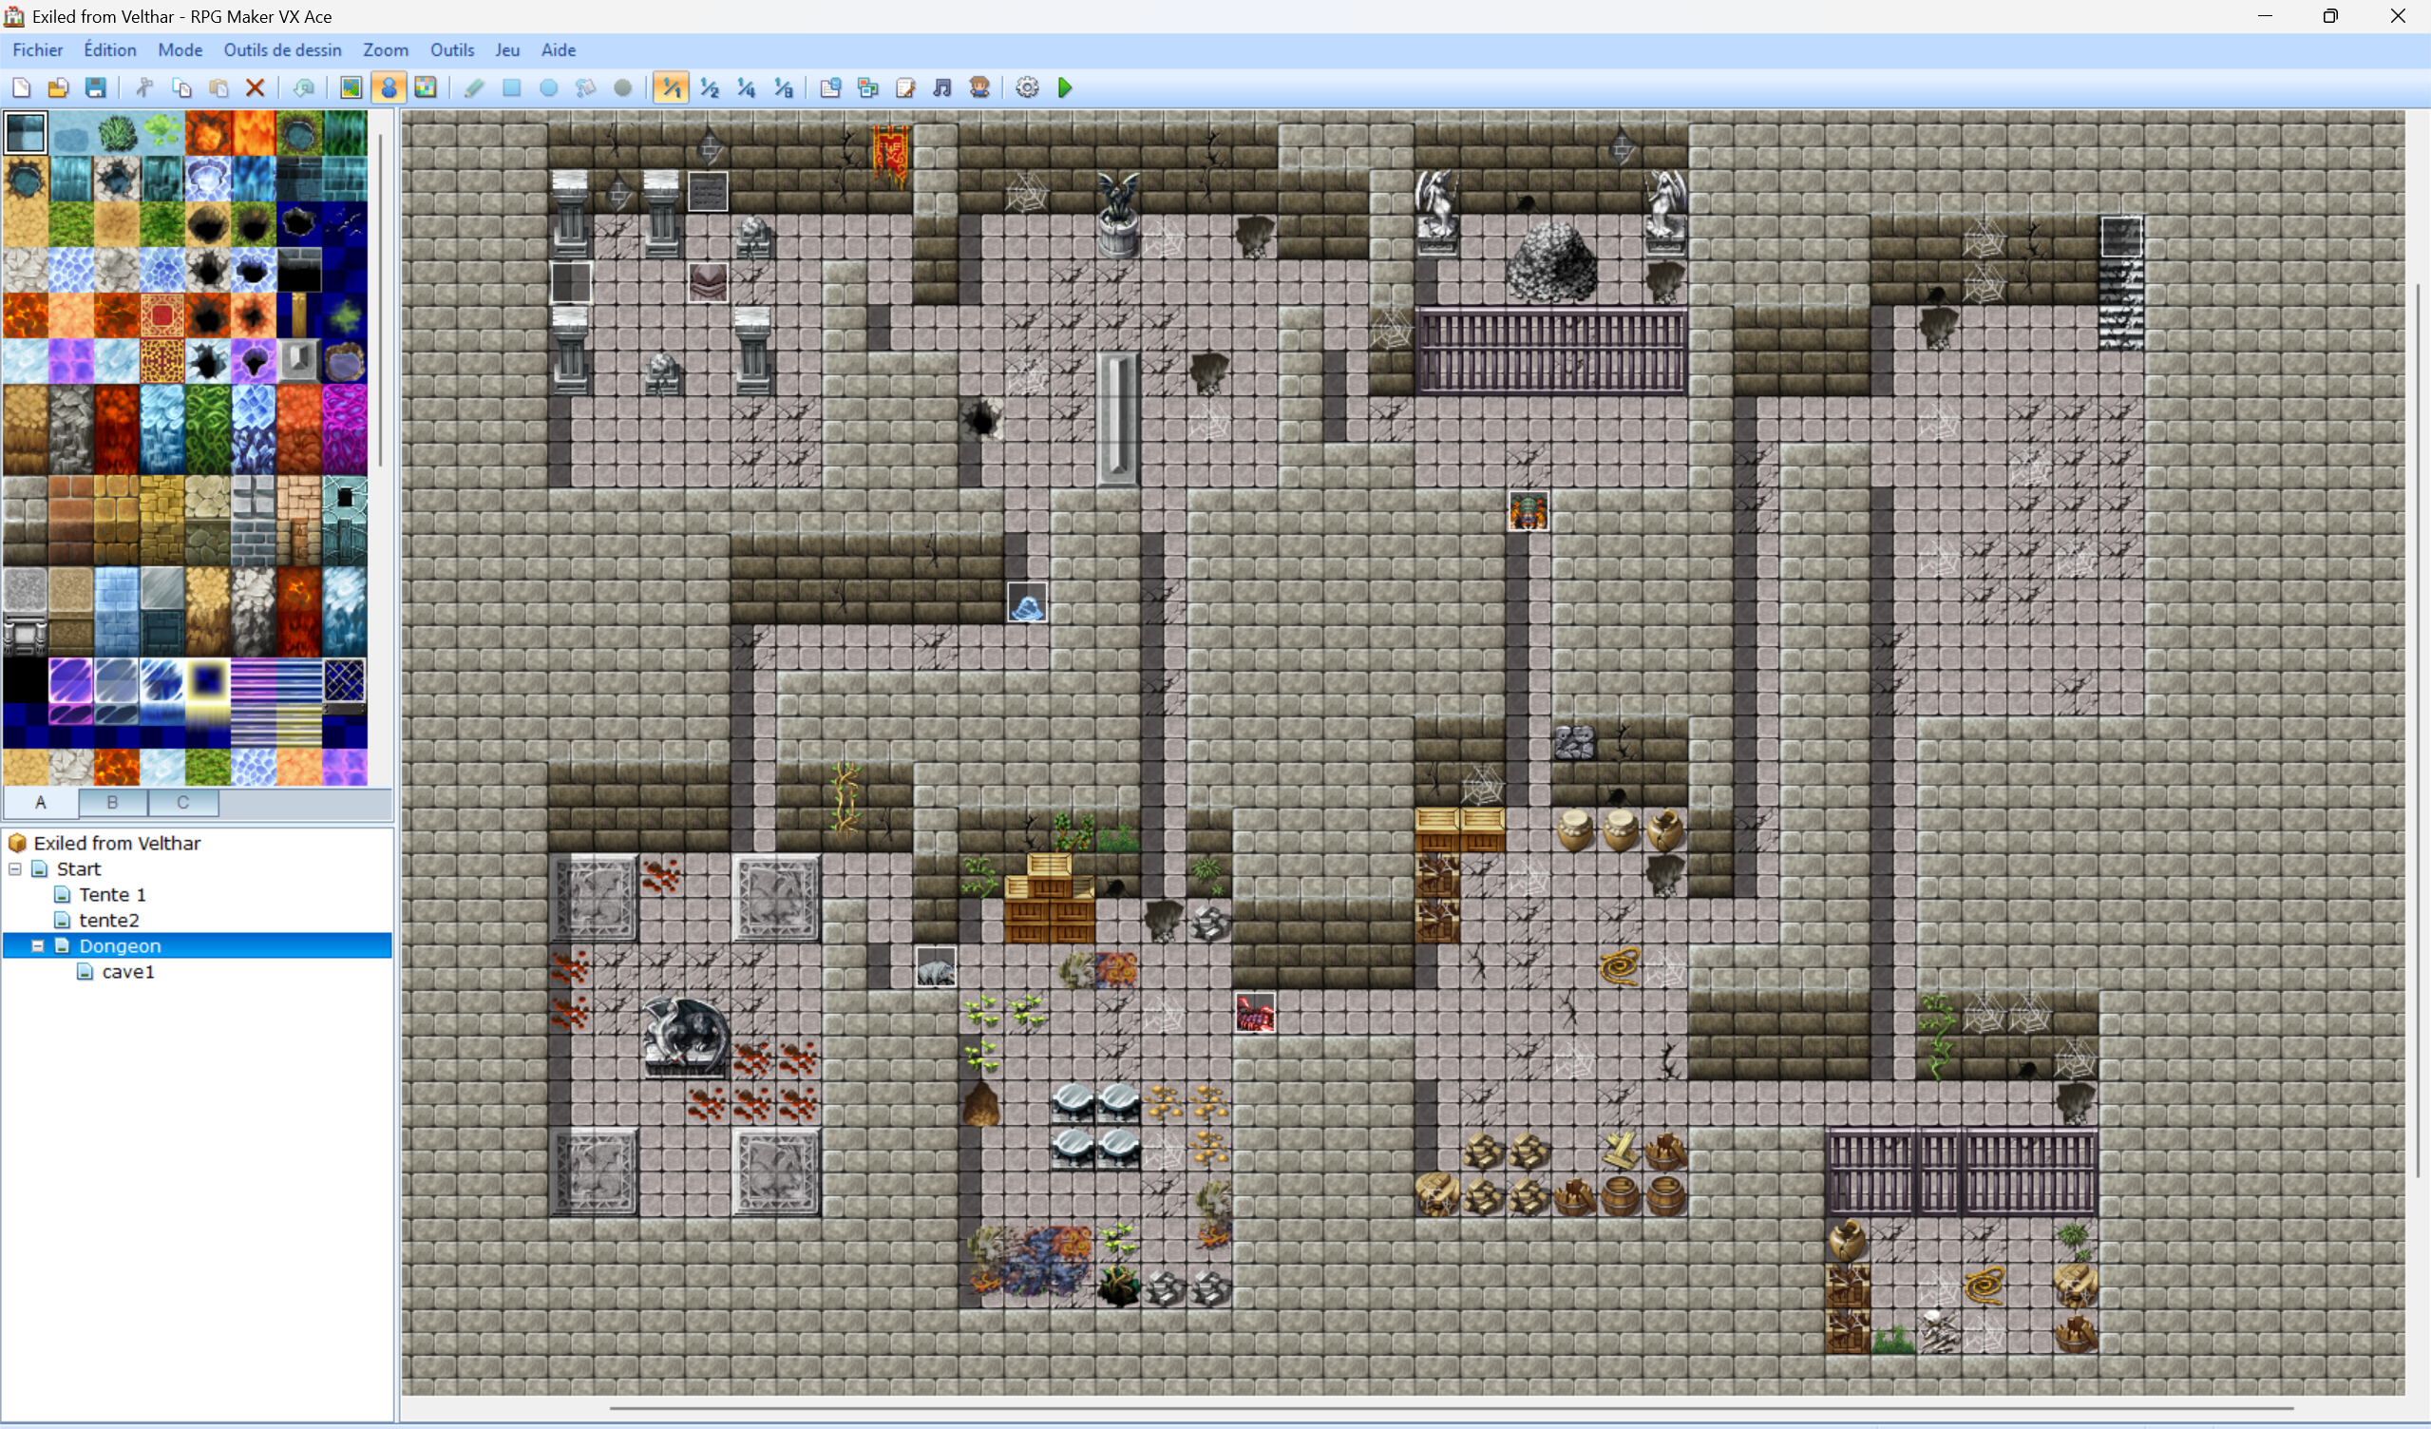Collapse the Dongeon map branch
This screenshot has height=1429, width=2431.
pyautogui.click(x=39, y=946)
